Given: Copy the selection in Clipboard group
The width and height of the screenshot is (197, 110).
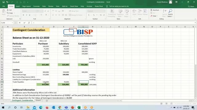Looking at the screenshot, I should (x=10, y=13).
